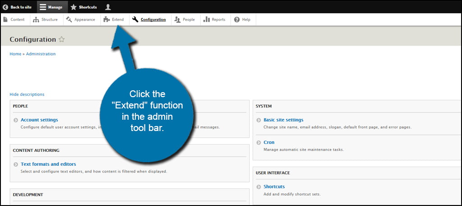Viewport: 462px width, 206px height.
Task: Open the Shortcuts star menu
Action: coord(74,7)
